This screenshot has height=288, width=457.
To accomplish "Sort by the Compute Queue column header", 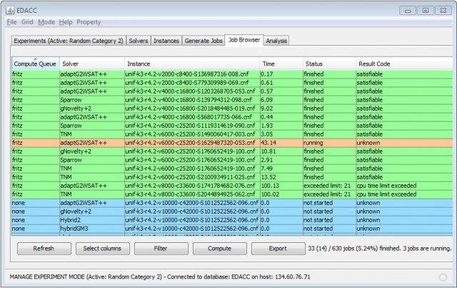I will [36, 64].
